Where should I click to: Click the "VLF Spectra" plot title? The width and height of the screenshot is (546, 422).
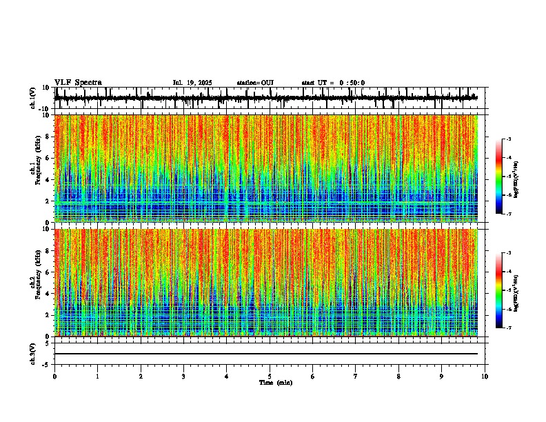[78, 83]
